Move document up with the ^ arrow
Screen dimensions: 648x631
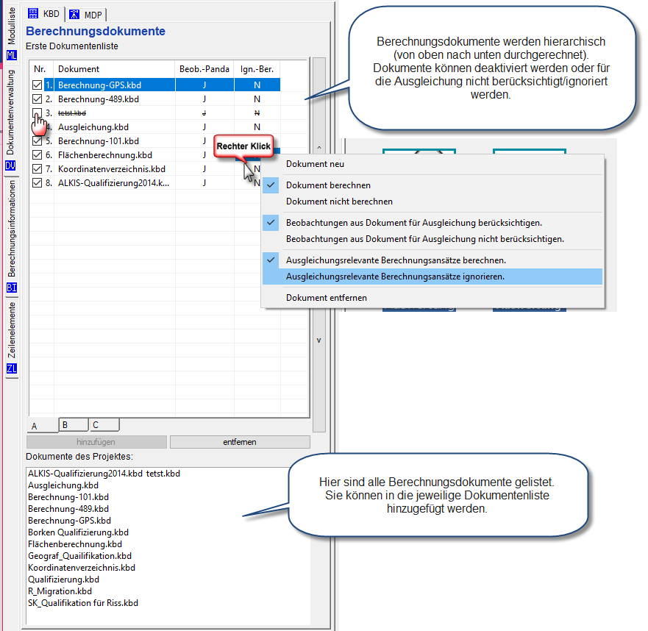318,148
